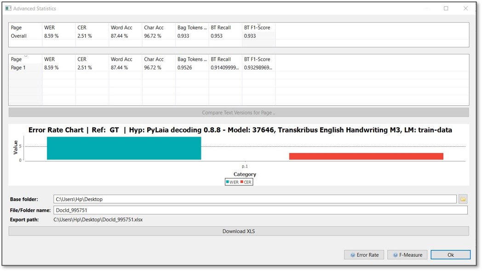Viewport: 482px width, 271px height.
Task: Close the Advanced Statistics window
Action: tap(465, 8)
